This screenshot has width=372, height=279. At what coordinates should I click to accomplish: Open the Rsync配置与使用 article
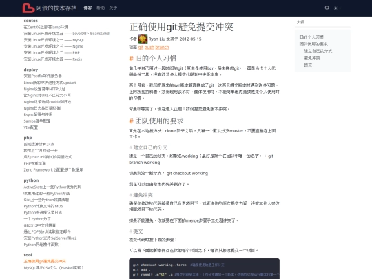[38, 114]
